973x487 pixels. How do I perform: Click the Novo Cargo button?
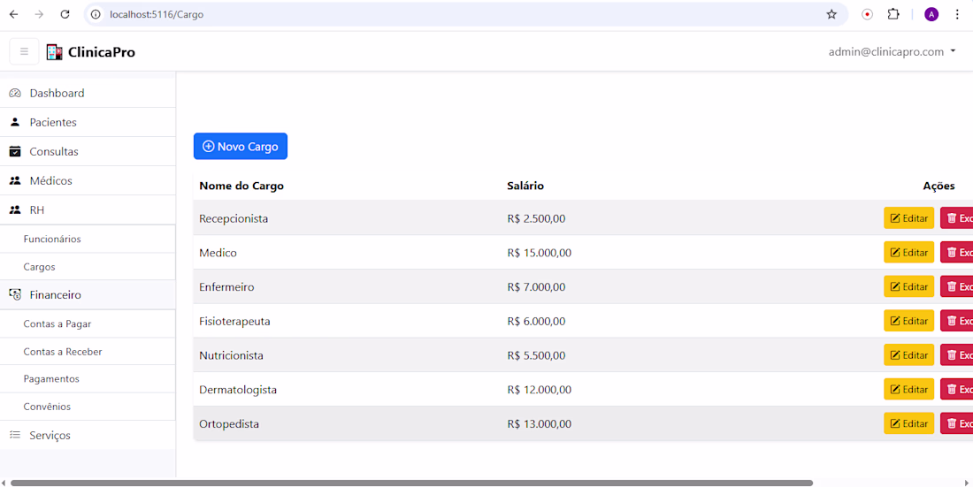[x=240, y=147]
